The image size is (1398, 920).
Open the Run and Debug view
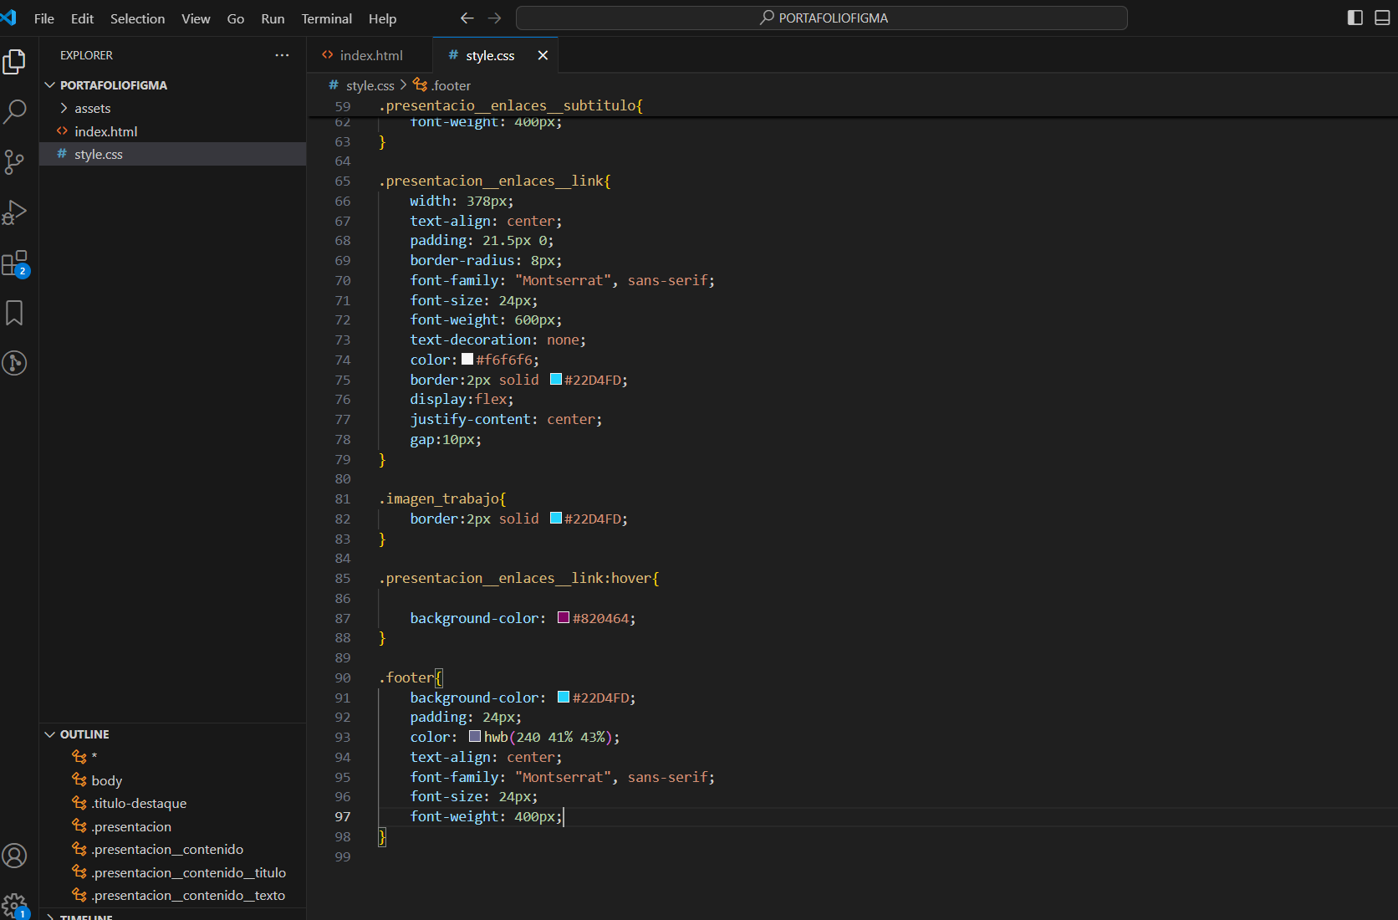pos(15,212)
